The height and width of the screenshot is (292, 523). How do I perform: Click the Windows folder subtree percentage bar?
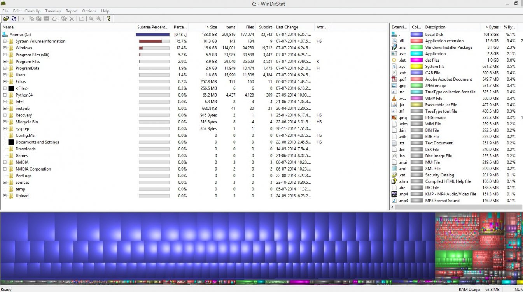coord(154,48)
